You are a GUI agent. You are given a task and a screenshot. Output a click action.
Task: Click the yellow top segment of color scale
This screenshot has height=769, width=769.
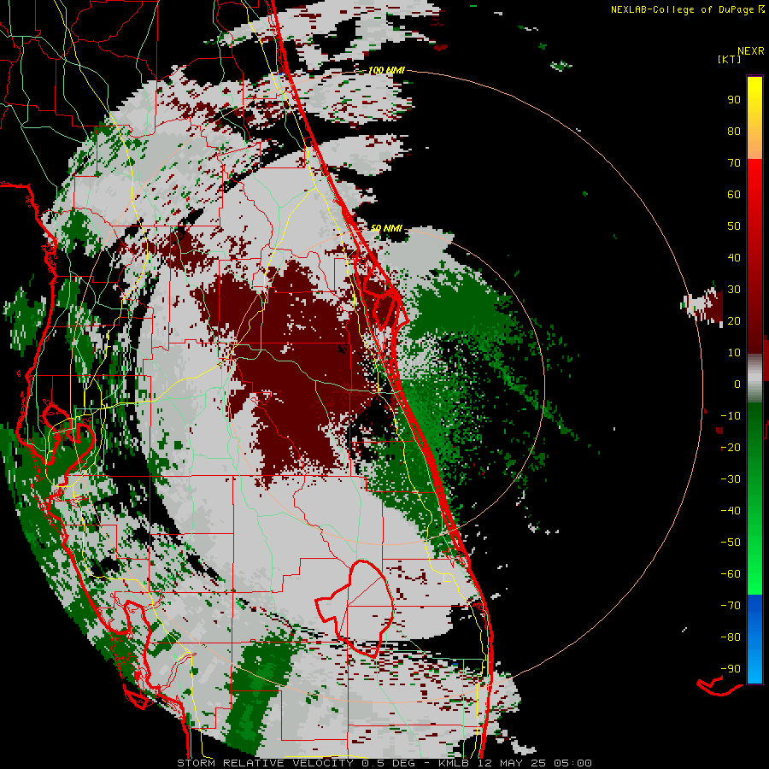coord(754,118)
